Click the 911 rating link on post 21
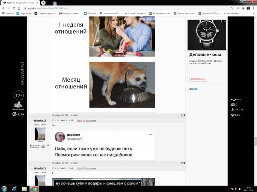Screen dimensions: 257x192 click(80, 168)
